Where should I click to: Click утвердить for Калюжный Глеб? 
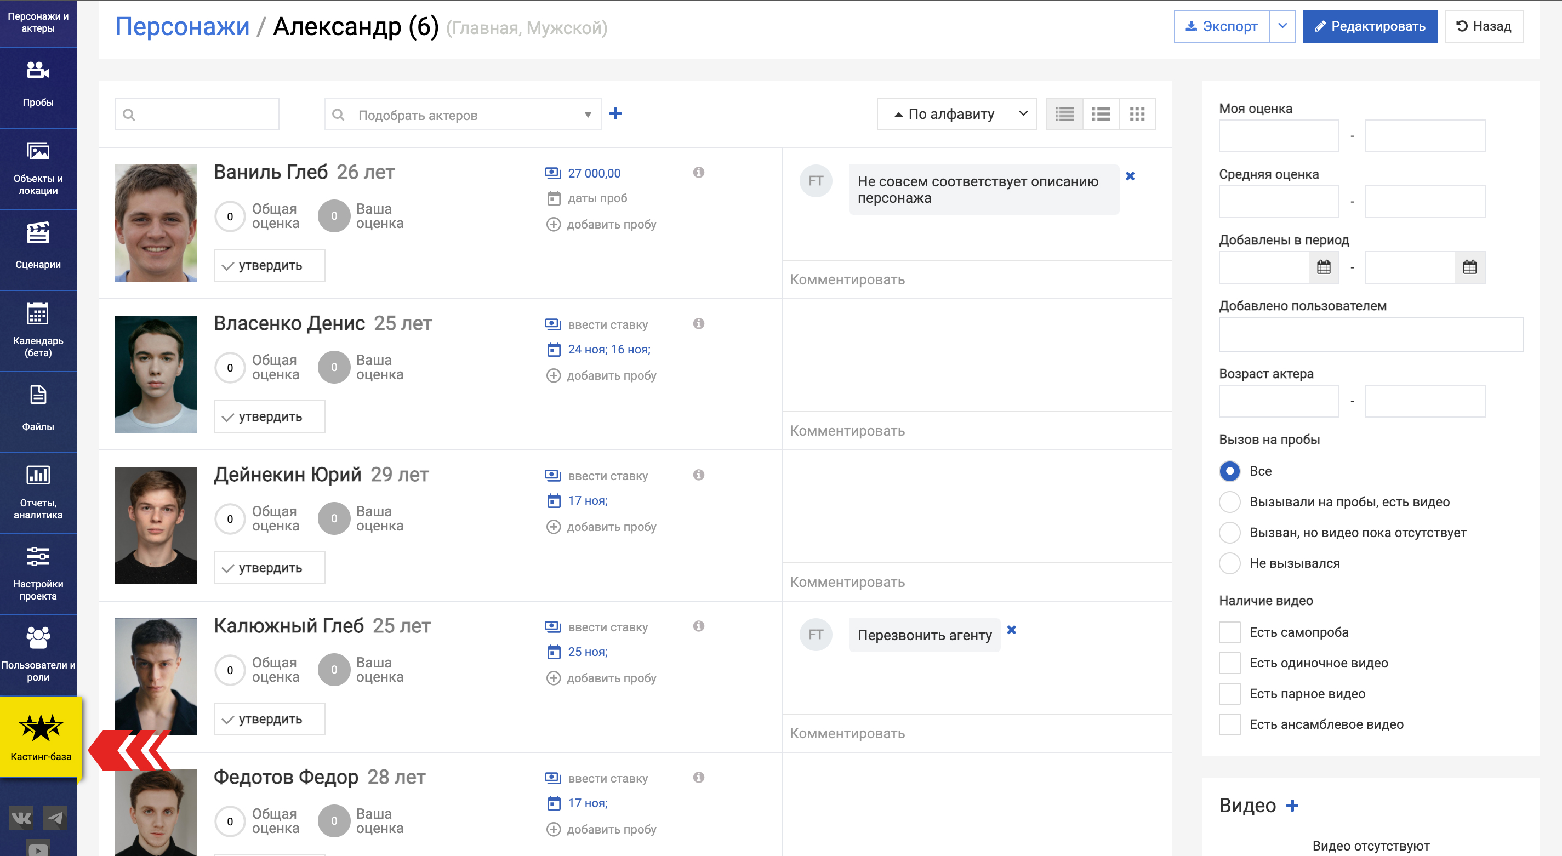269,720
